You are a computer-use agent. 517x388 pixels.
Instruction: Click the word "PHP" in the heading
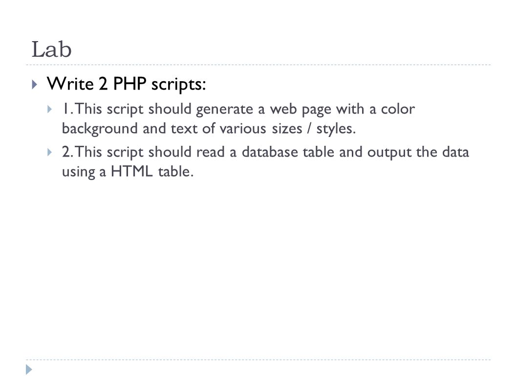129,83
